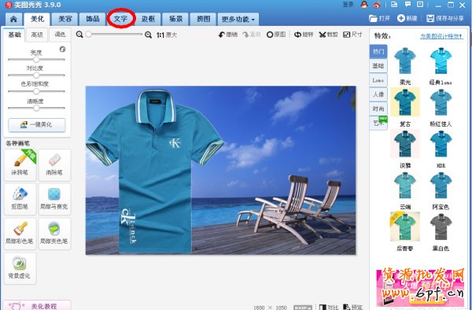Apply the HDR effect thumbnail
The height and width of the screenshot is (310, 472).
tap(441, 144)
